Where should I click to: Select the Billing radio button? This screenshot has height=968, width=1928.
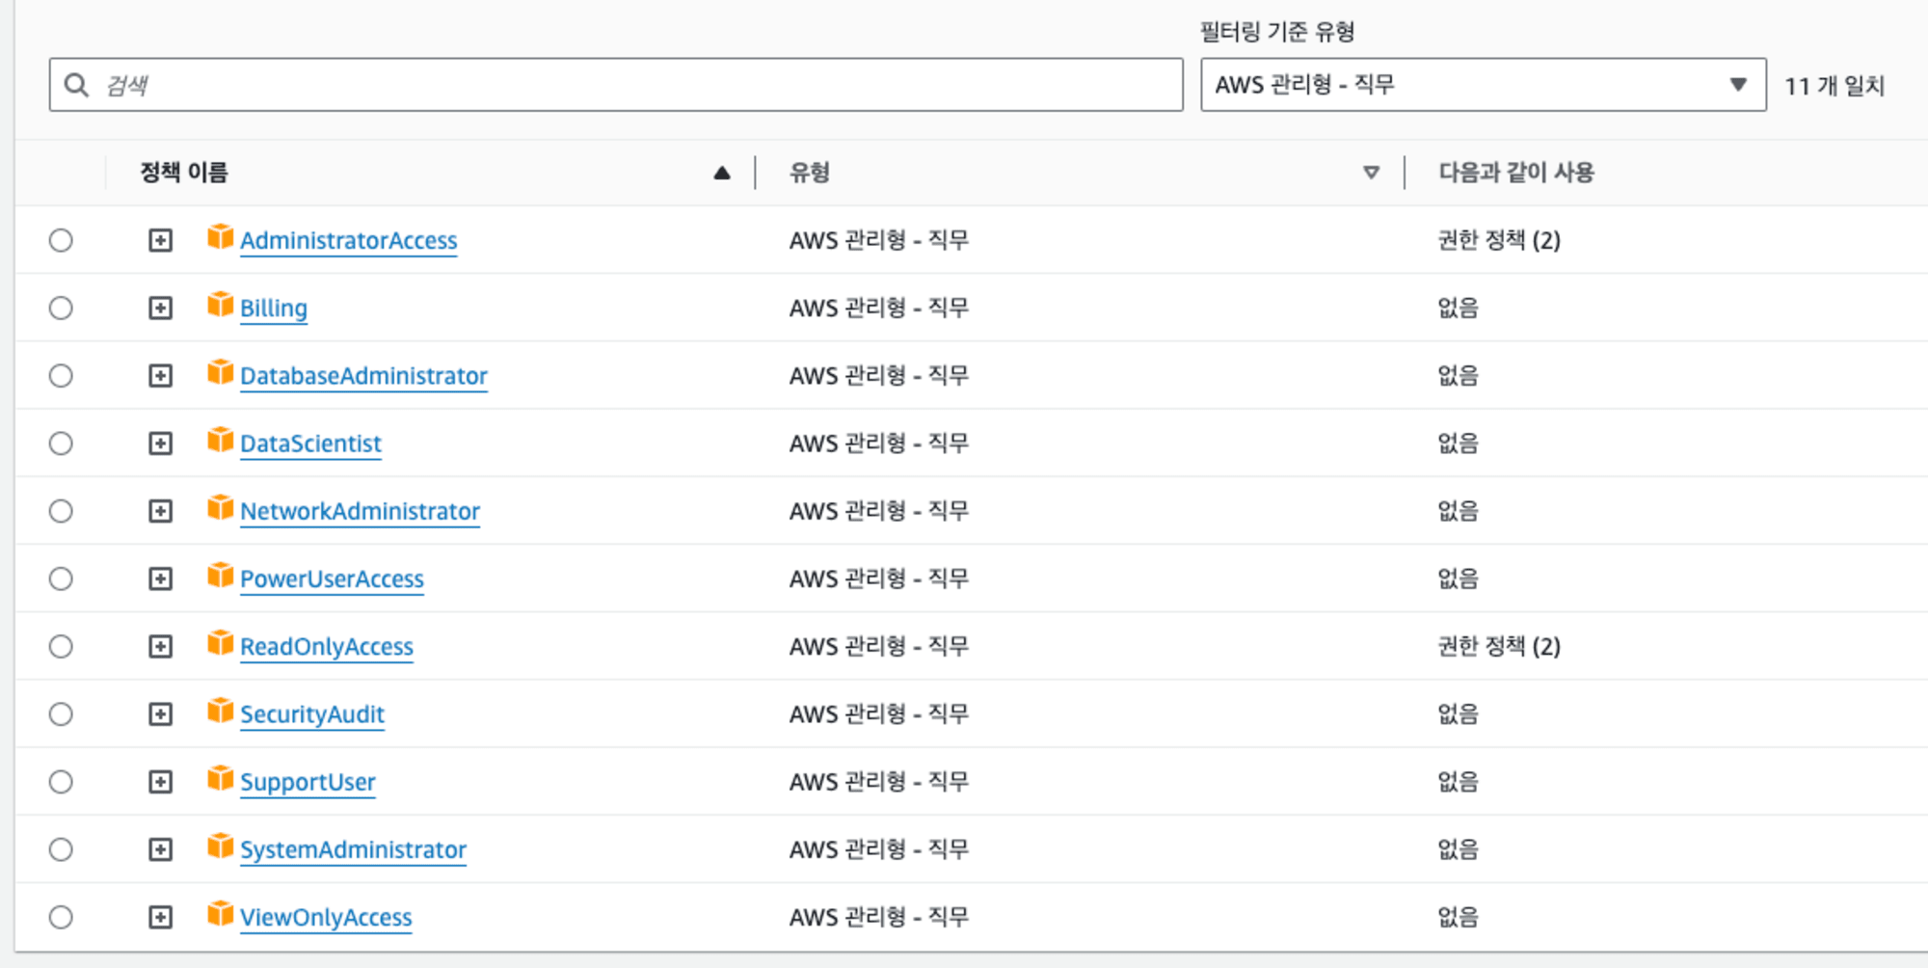(61, 308)
